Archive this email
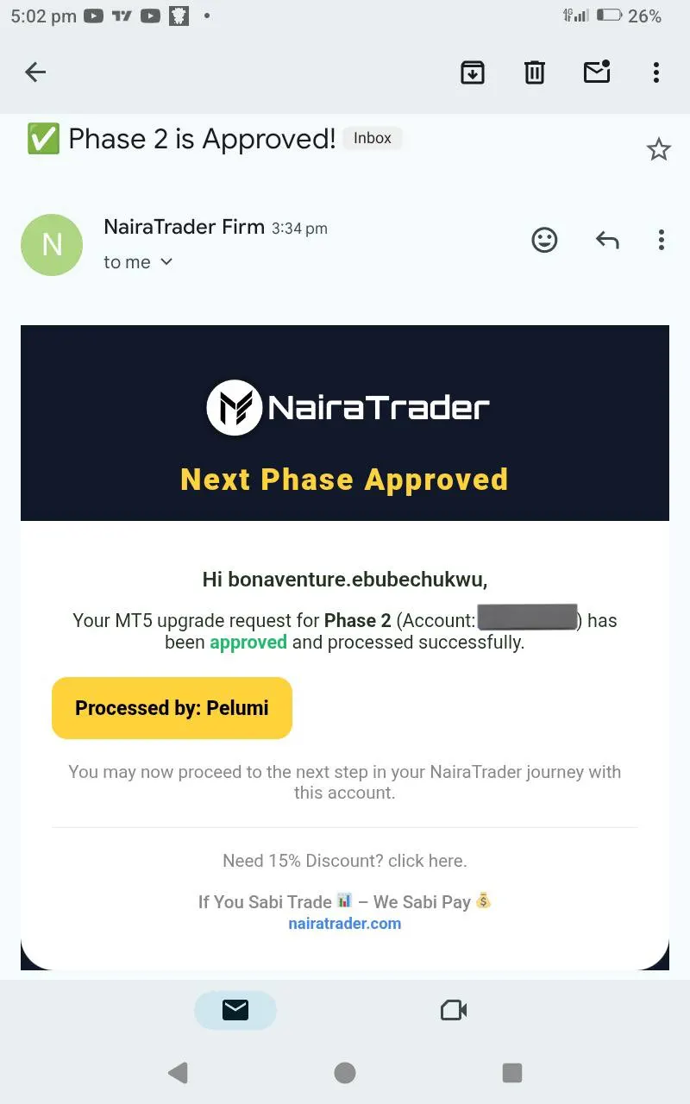This screenshot has height=1104, width=690. coord(472,72)
